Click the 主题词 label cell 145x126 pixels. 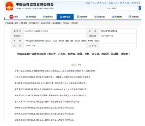coord(93,46)
